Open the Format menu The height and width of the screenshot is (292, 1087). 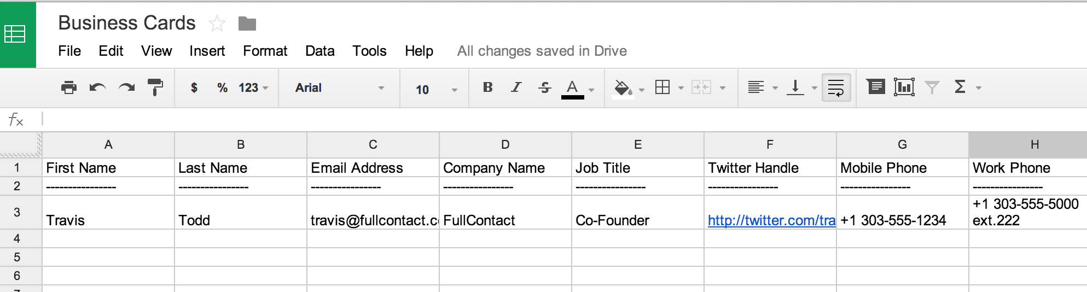tap(265, 51)
